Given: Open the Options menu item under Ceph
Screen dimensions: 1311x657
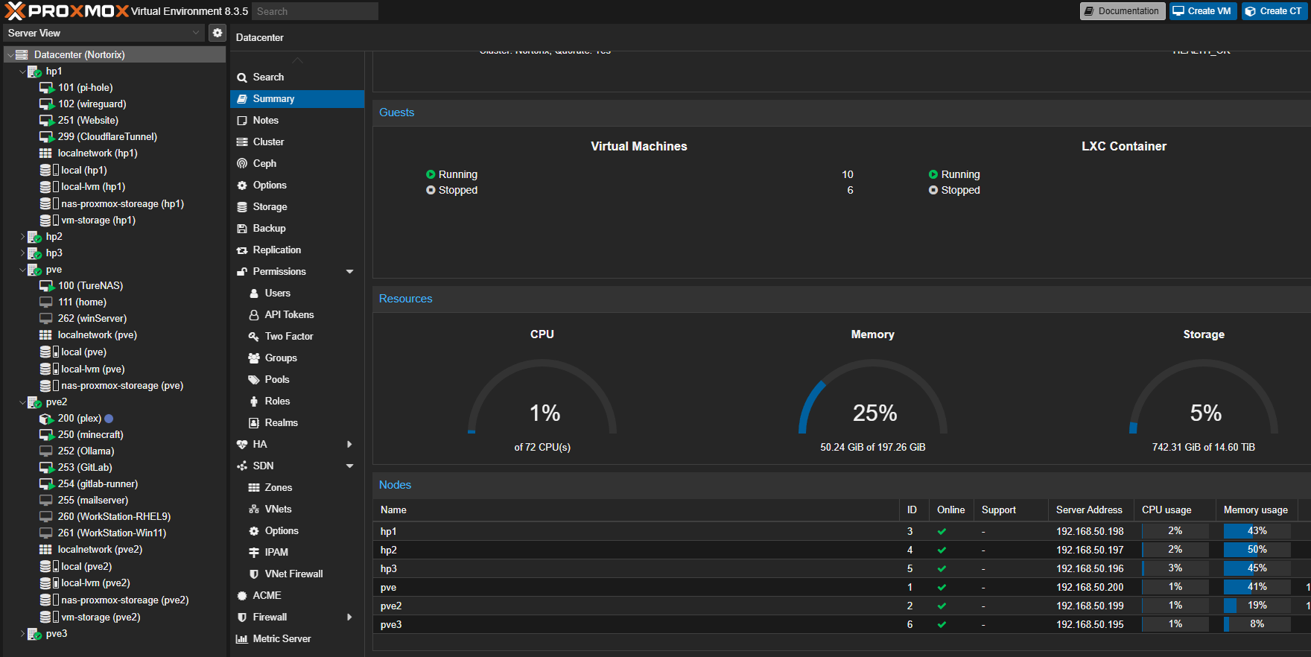Looking at the screenshot, I should (x=297, y=185).
